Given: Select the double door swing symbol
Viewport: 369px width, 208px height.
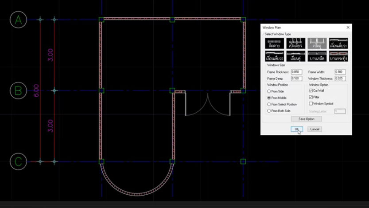Looking at the screenshot, I should (208, 104).
